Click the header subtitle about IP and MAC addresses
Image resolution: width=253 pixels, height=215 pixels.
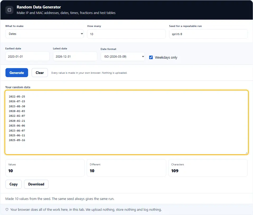[x=66, y=13]
